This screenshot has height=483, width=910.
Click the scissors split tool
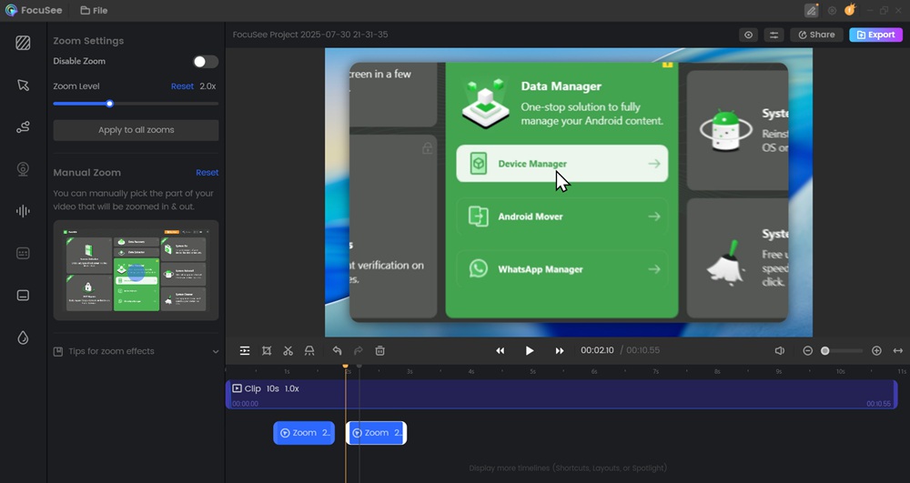point(288,351)
